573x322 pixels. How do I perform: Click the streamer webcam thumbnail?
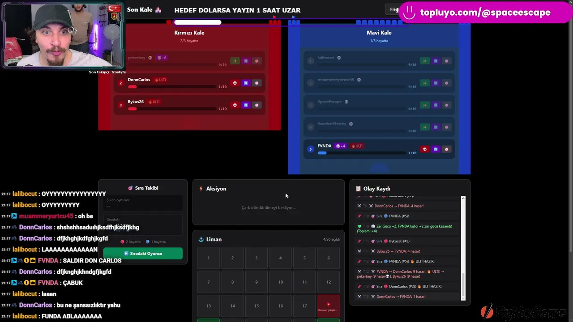pos(62,35)
